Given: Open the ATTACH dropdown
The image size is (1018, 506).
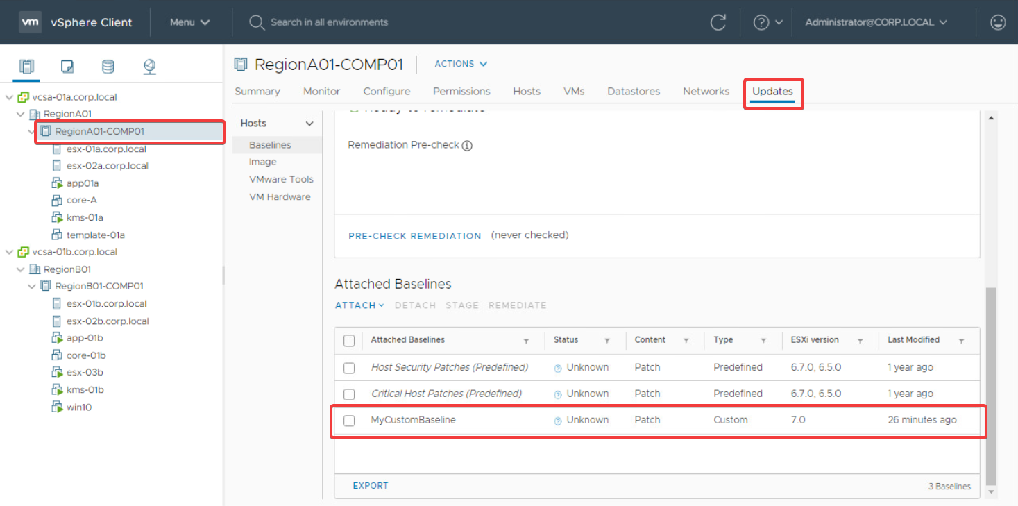Looking at the screenshot, I should pos(359,305).
